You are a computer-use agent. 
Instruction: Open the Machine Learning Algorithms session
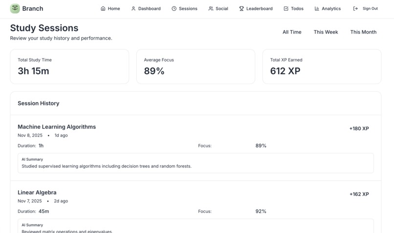coord(57,127)
